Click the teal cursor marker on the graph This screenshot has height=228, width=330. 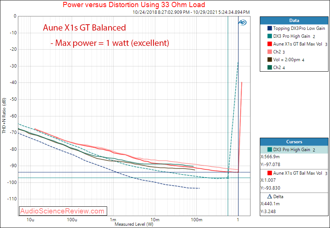228,178
